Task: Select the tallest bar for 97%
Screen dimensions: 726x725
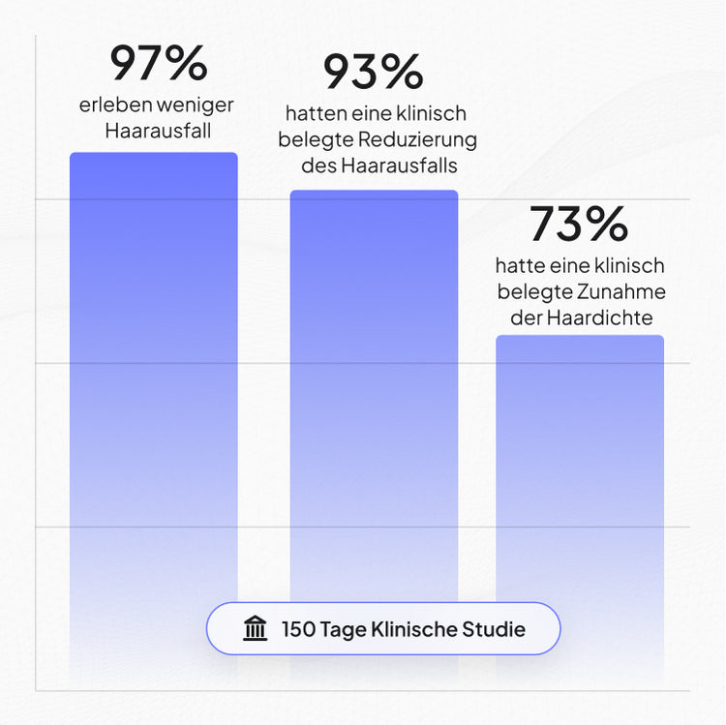Action: pyautogui.click(x=154, y=416)
